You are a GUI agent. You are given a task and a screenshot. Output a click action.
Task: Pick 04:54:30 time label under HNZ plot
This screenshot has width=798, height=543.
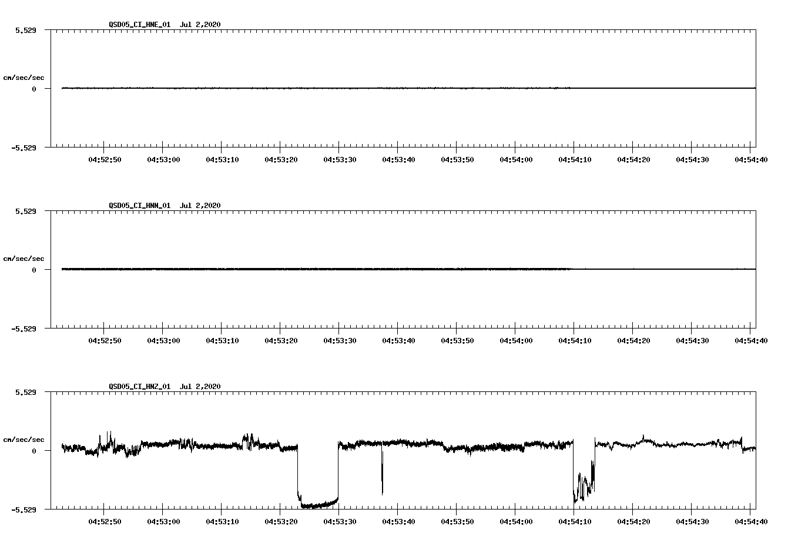(x=692, y=521)
